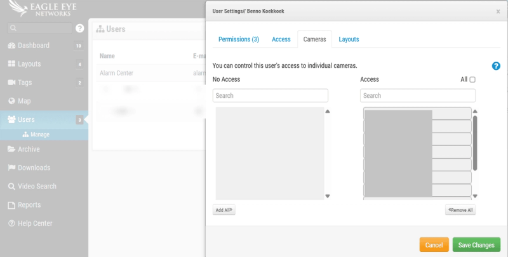Focus the sidebar search box
The image size is (508, 257).
pos(39,28)
